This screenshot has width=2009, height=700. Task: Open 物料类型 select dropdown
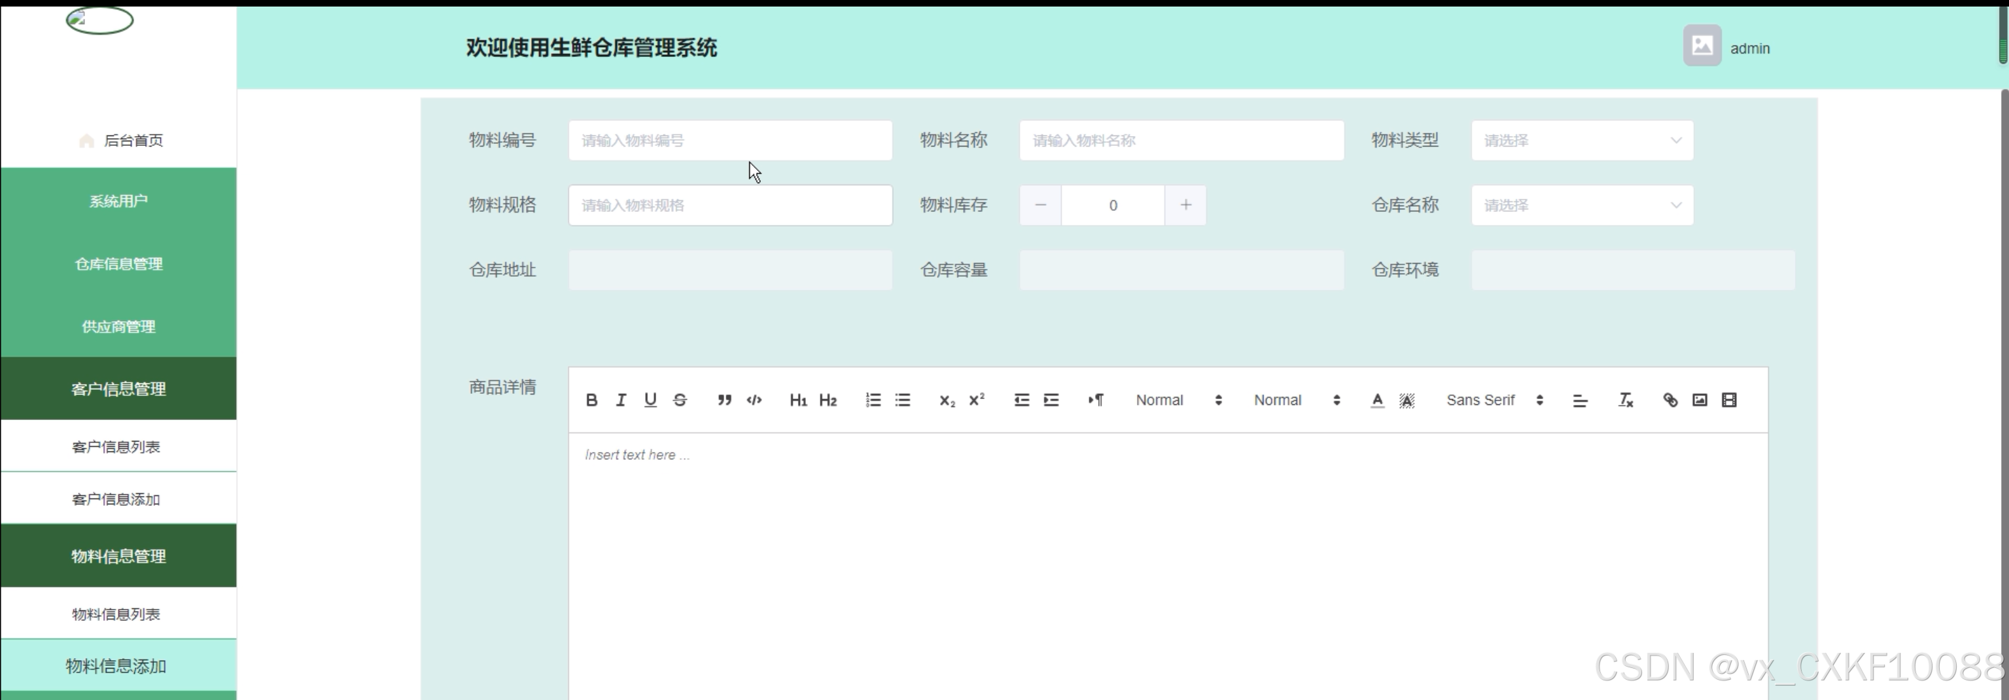tap(1582, 140)
